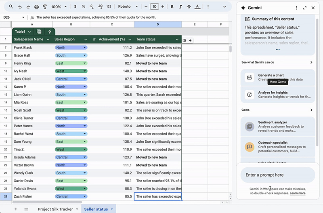Open Gemini panel three-dot options menu
The width and height of the screenshot is (323, 213).
tap(296, 8)
